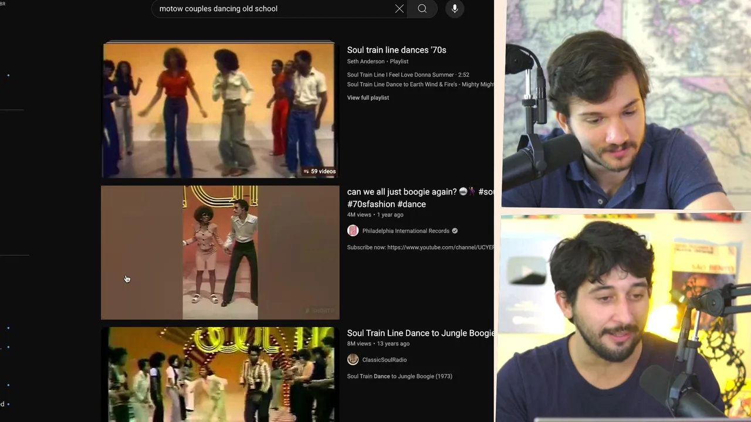This screenshot has width=751, height=422.
Task: Click the magnifying glass search button
Action: coord(422,9)
